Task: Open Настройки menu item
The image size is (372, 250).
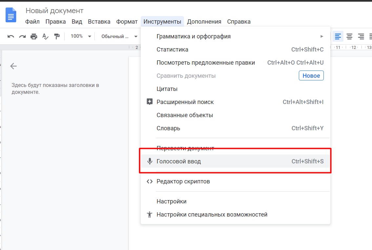Action: click(x=235, y=201)
